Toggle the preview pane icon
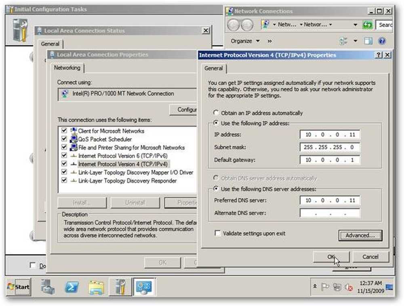The image size is (404, 306). coord(368,41)
